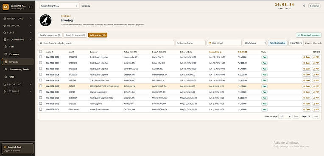Check the box for INV-2026-0009
Screen dimensions: 324x156
pyautogui.click(x=41, y=57)
